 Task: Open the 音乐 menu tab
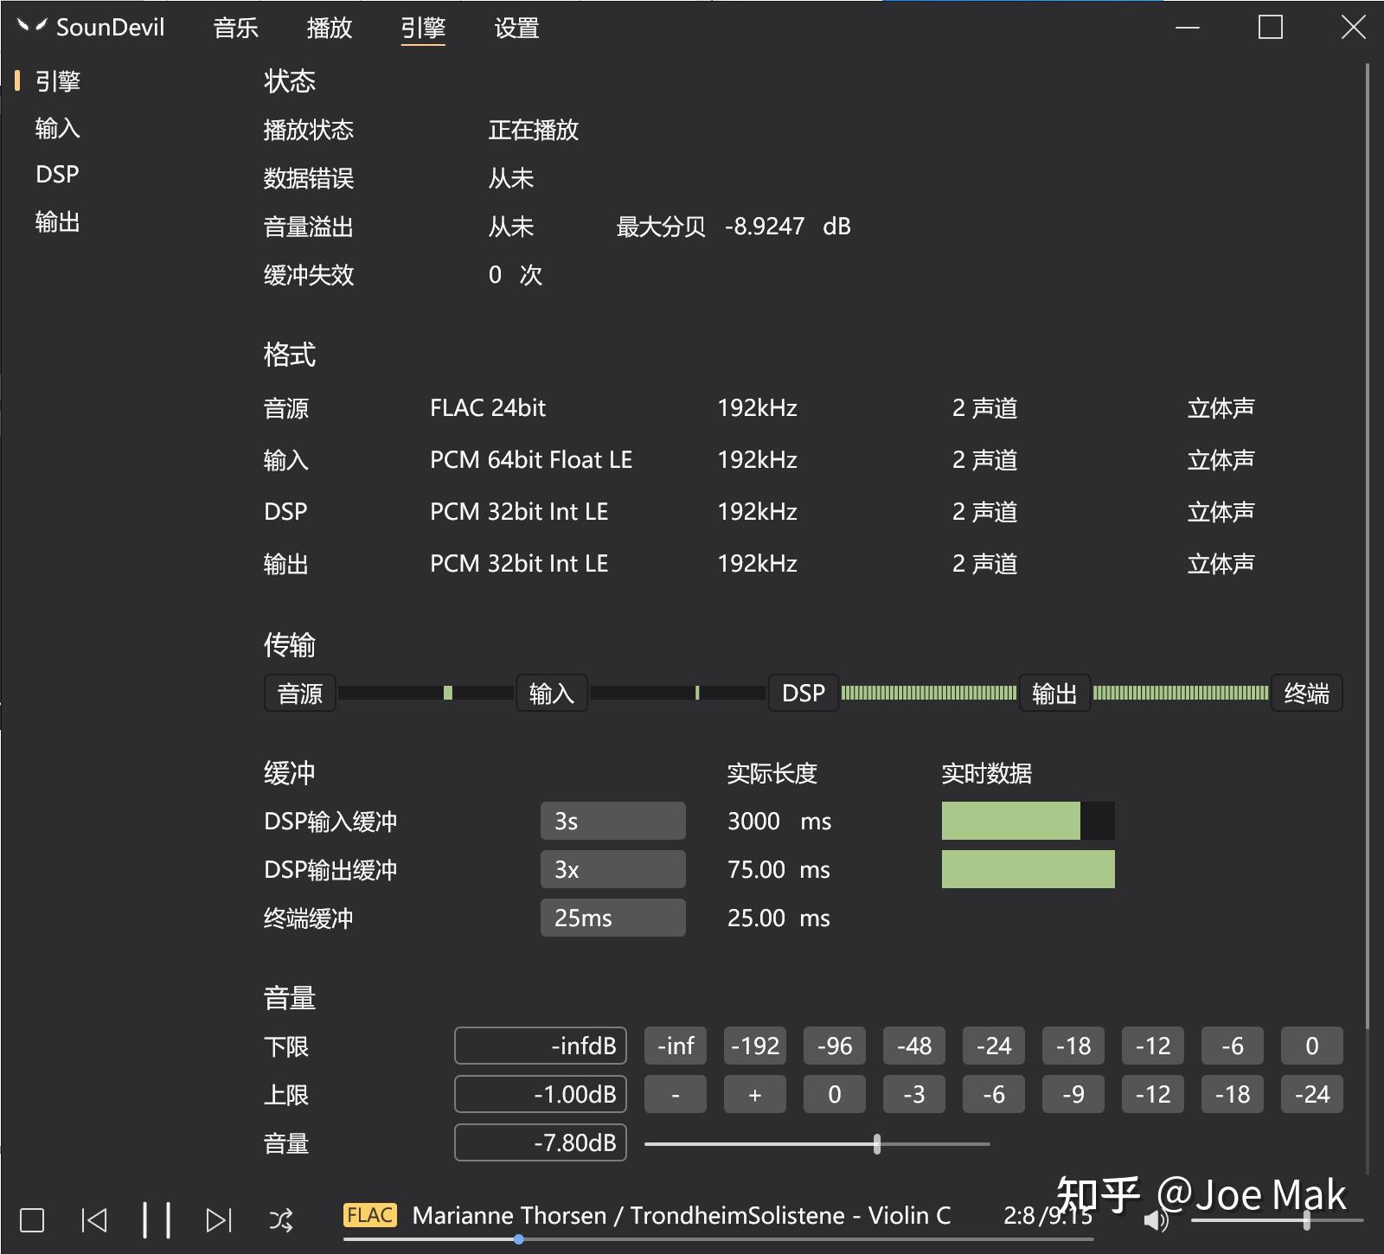235,28
